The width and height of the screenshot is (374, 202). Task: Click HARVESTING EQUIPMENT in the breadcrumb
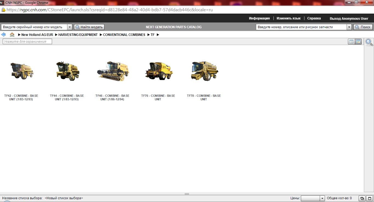click(x=78, y=35)
